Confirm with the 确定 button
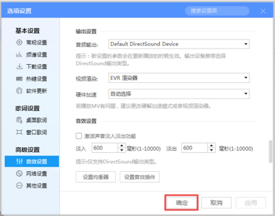This screenshot has height=216, width=275. pyautogui.click(x=182, y=203)
